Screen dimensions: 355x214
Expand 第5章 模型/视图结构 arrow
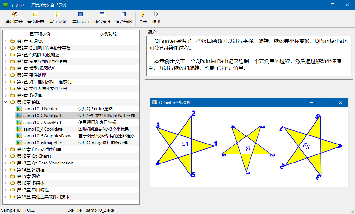(6, 68)
